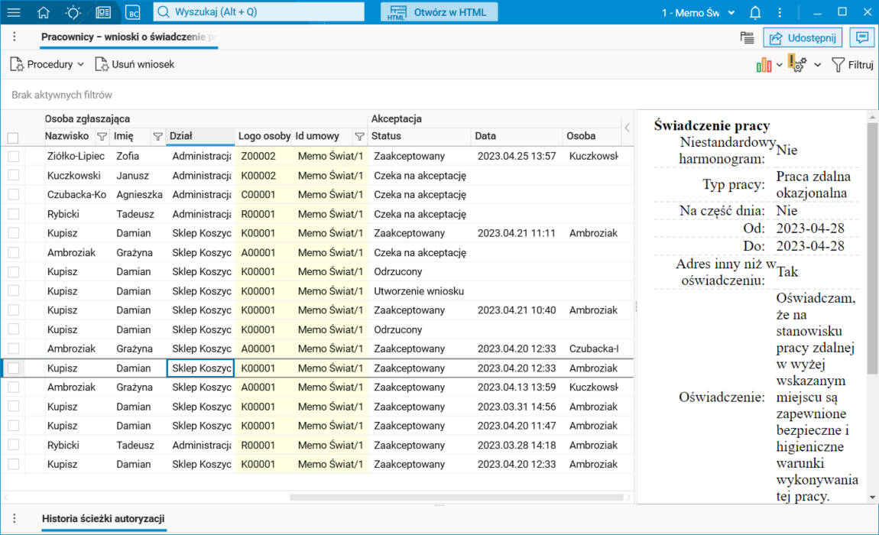Expand the bar chart dropdown arrow
This screenshot has width=879, height=535.
point(779,65)
